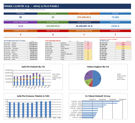The height and width of the screenshot is (123, 135).
Task: Click the Yakıt legend entry in pie chart
Action: click(119, 74)
